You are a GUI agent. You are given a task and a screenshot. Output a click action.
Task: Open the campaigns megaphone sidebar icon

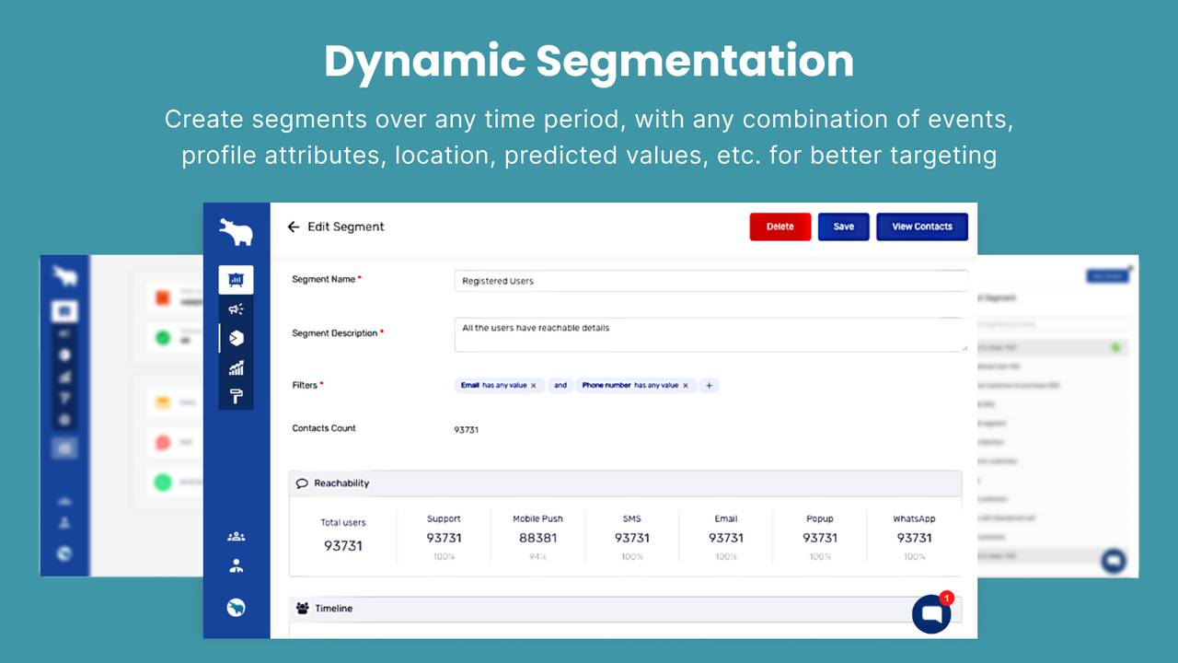236,309
